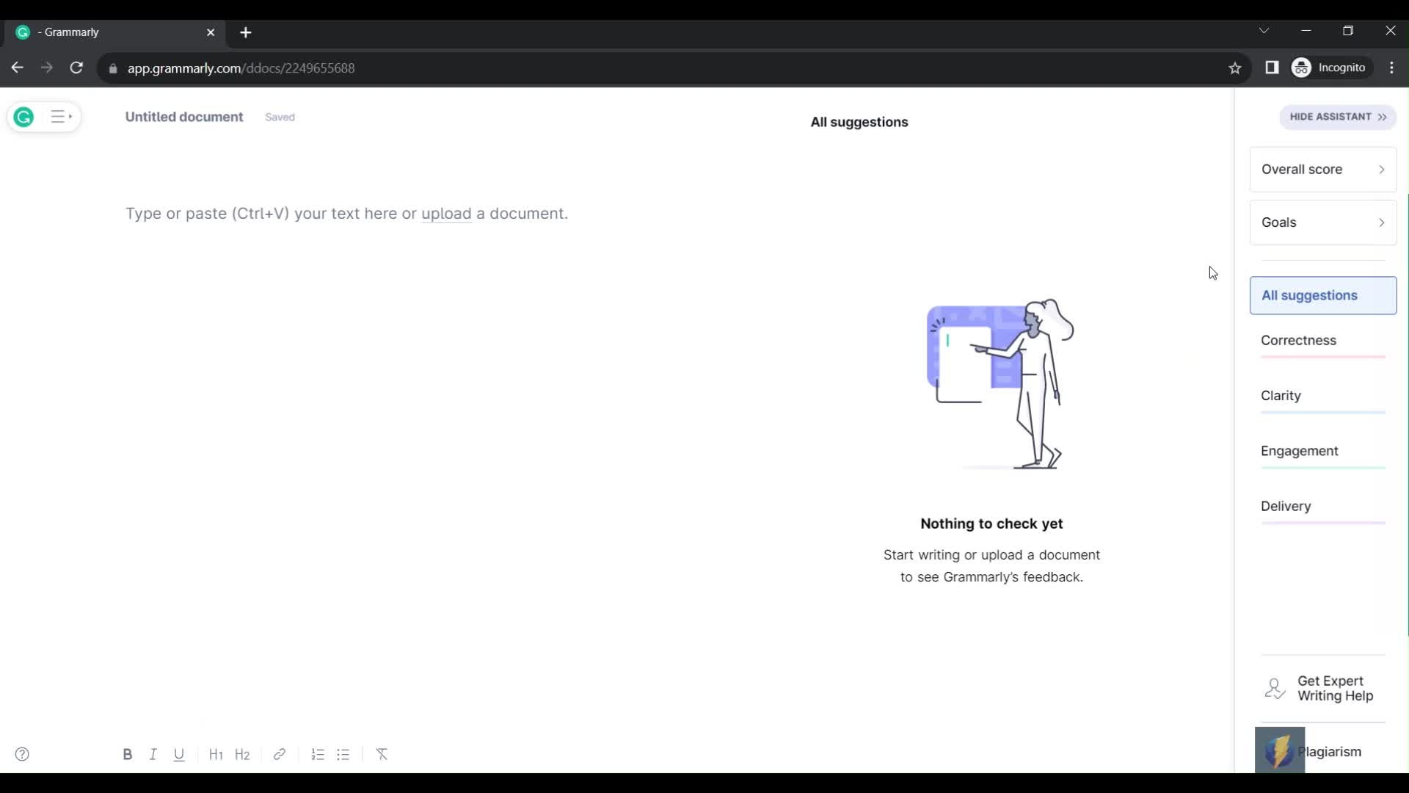The width and height of the screenshot is (1409, 793).
Task: Clear formatting with the toolbar icon
Action: click(x=382, y=754)
